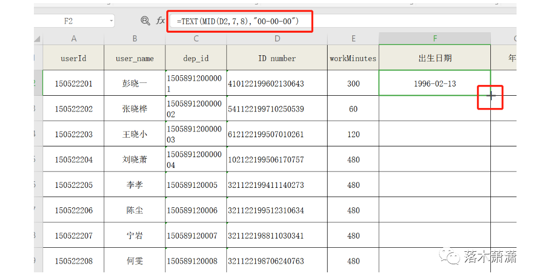The height and width of the screenshot is (280, 534).
Task: Select column E header
Action: (353, 39)
